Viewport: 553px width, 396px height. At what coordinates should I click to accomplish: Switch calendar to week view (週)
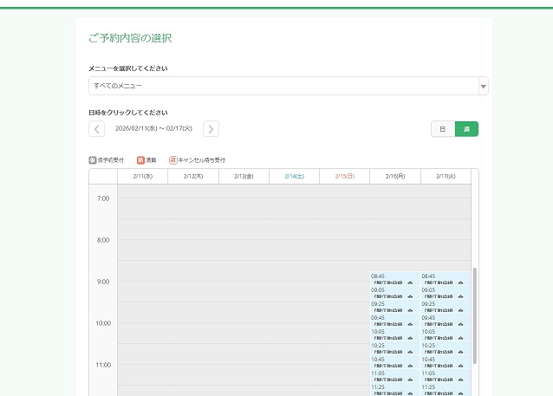click(466, 129)
